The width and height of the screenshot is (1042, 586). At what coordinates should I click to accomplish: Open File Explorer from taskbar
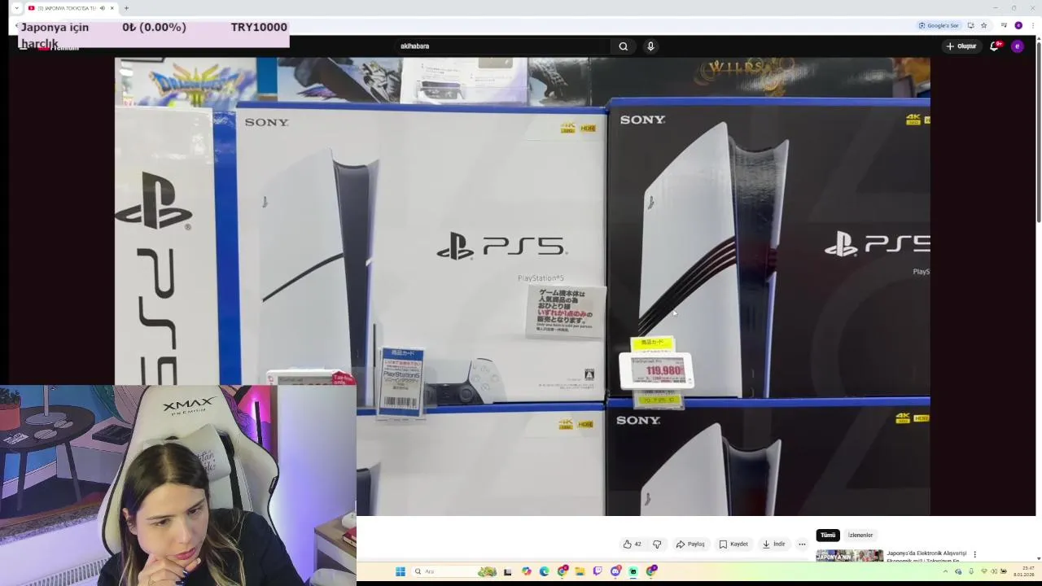pyautogui.click(x=580, y=571)
